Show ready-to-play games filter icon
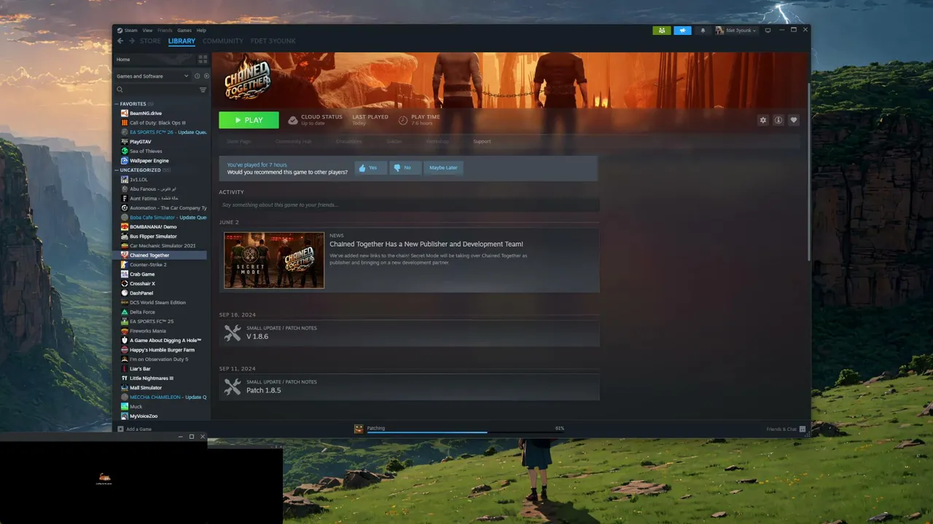This screenshot has width=933, height=524. pos(206,76)
